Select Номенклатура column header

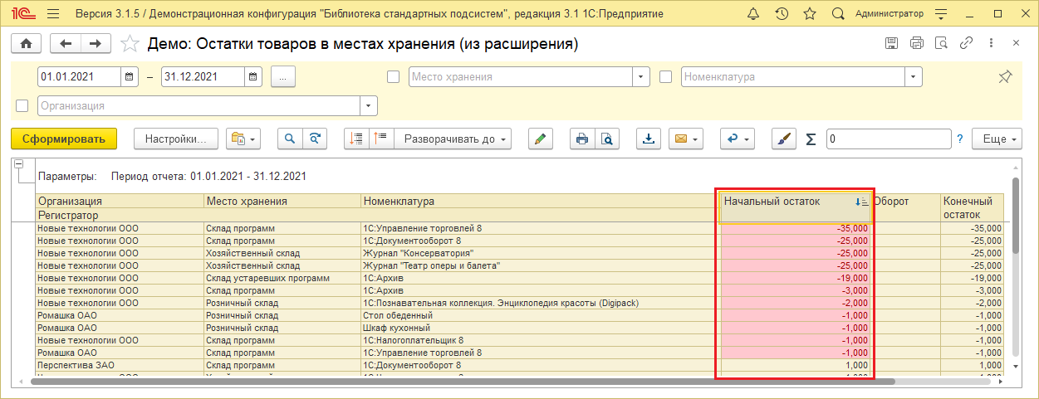click(540, 202)
